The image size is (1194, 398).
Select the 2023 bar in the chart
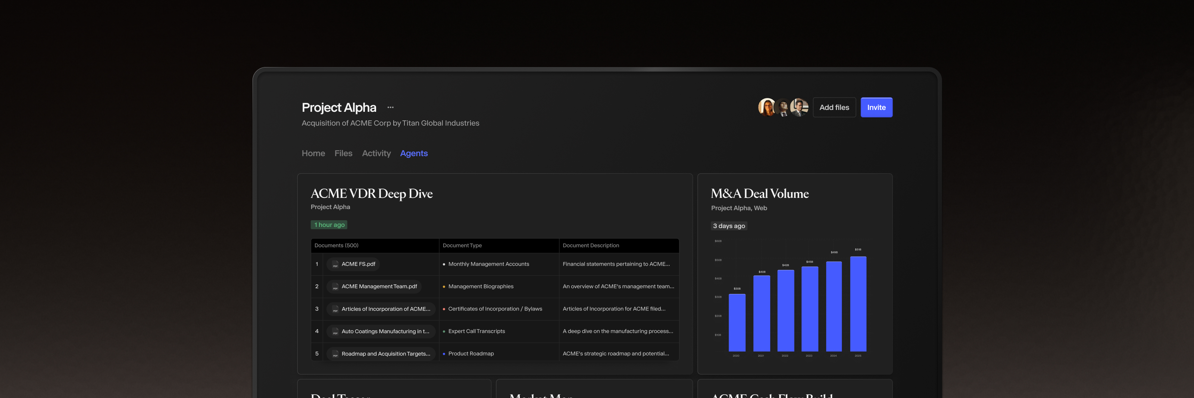[x=810, y=309]
